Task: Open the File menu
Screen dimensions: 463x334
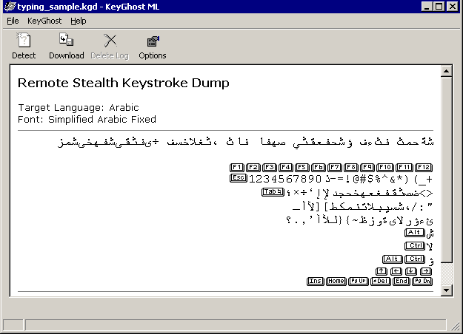Action: pyautogui.click(x=13, y=21)
